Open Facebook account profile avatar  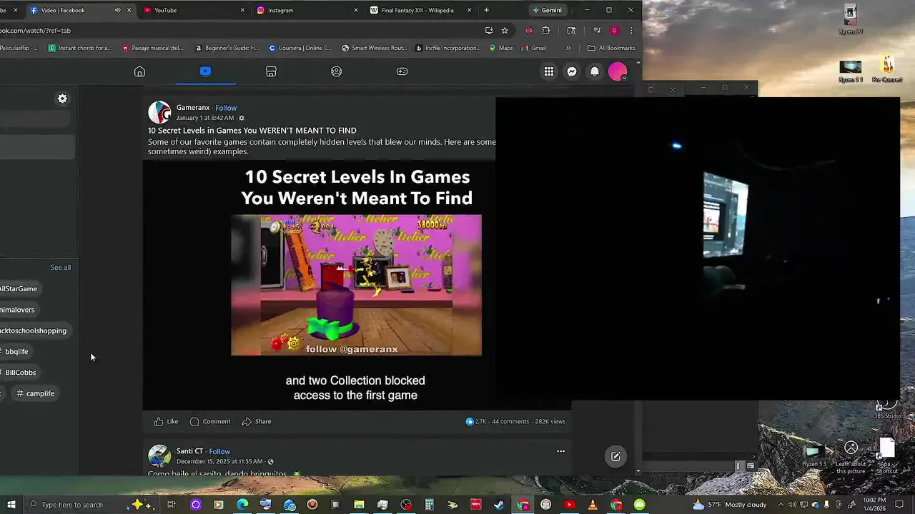pyautogui.click(x=618, y=71)
